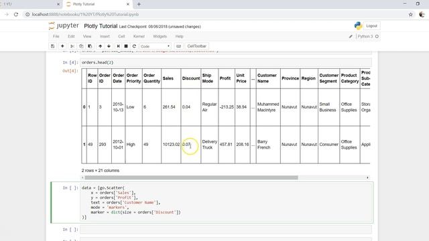Close the first browser tab
The width and height of the screenshot is (429, 241).
(58, 4)
